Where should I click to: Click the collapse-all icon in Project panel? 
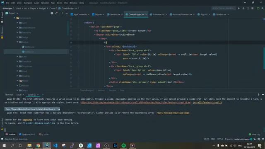[x=56, y=13]
